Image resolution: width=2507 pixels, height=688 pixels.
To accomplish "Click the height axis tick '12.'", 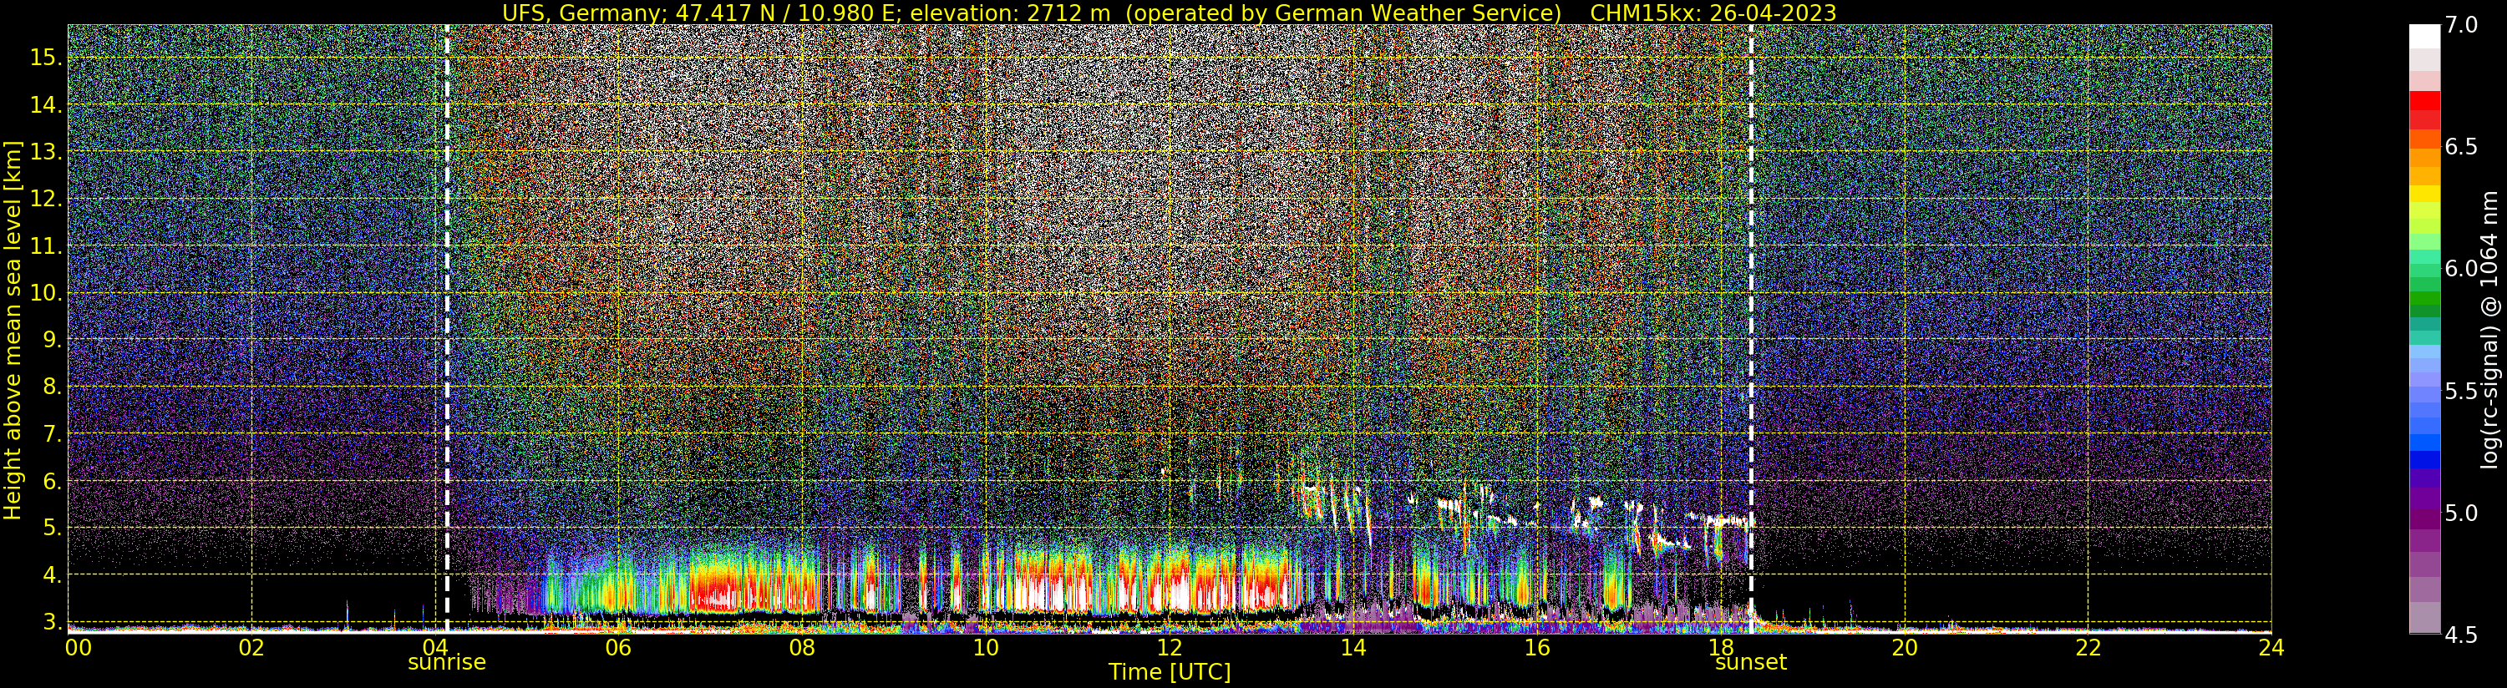I will tap(45, 199).
